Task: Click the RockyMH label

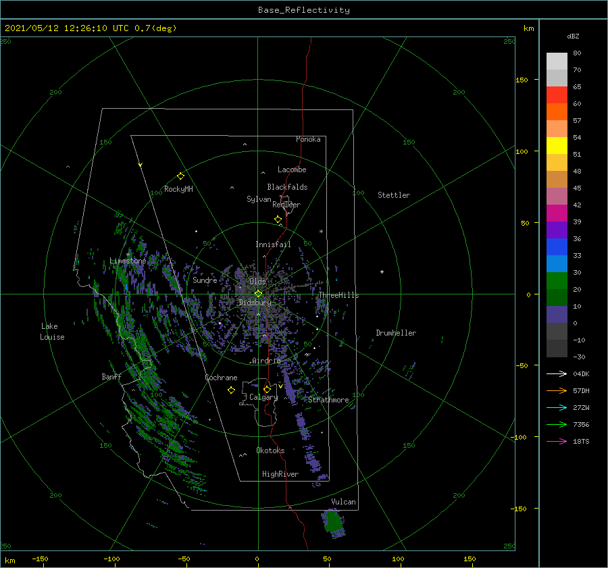Action: (178, 189)
